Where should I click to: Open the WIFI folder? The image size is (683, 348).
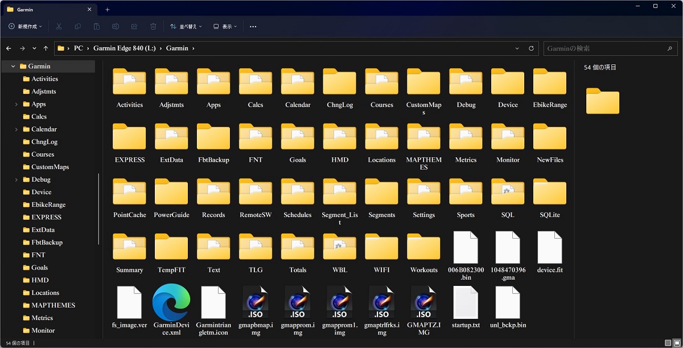381,247
